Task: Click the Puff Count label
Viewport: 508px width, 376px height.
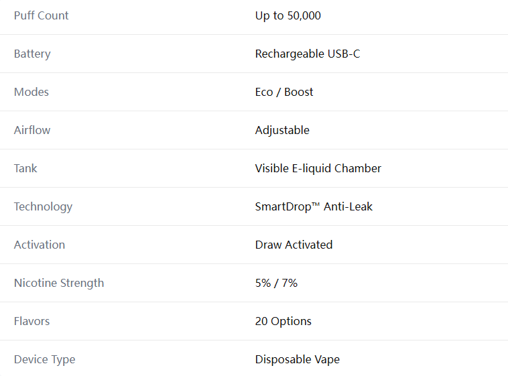Action: point(41,15)
